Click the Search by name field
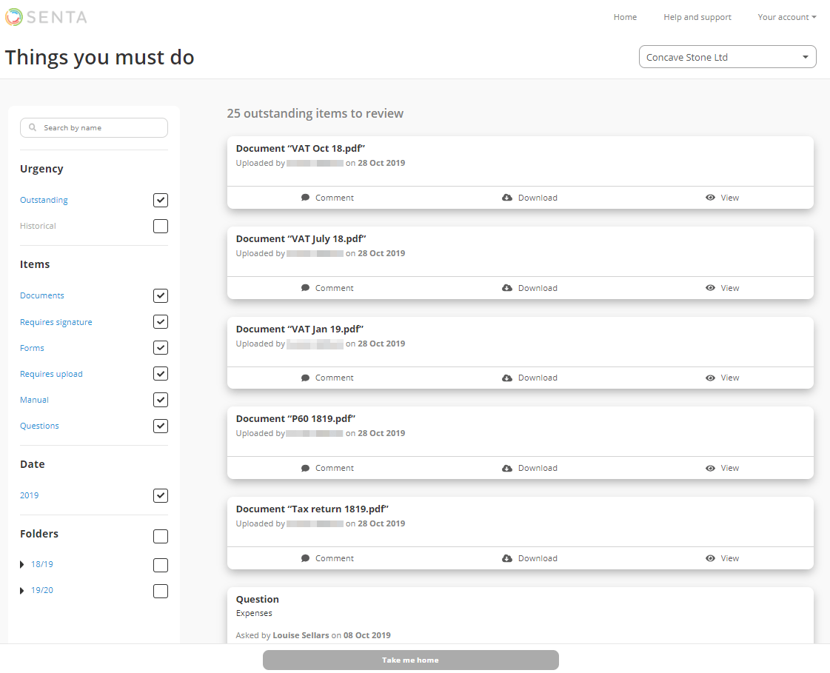Viewport: 830px width, 673px height. click(94, 127)
